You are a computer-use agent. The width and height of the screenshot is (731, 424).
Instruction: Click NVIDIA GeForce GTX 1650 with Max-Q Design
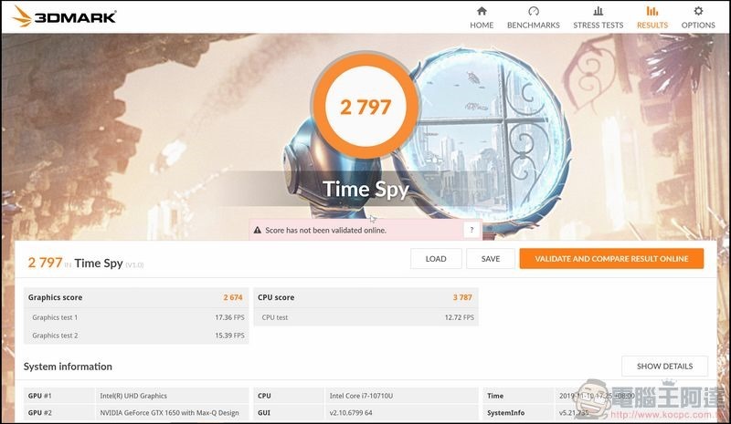point(169,413)
